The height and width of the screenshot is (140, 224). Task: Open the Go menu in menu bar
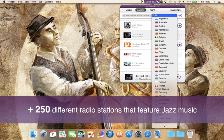tap(41, 2)
